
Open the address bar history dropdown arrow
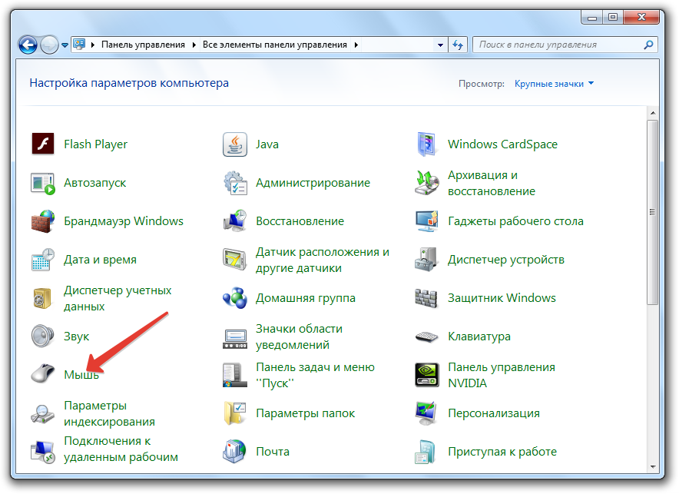pos(439,45)
